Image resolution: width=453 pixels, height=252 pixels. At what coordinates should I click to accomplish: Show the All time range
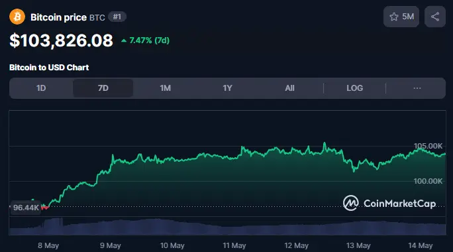click(x=290, y=88)
